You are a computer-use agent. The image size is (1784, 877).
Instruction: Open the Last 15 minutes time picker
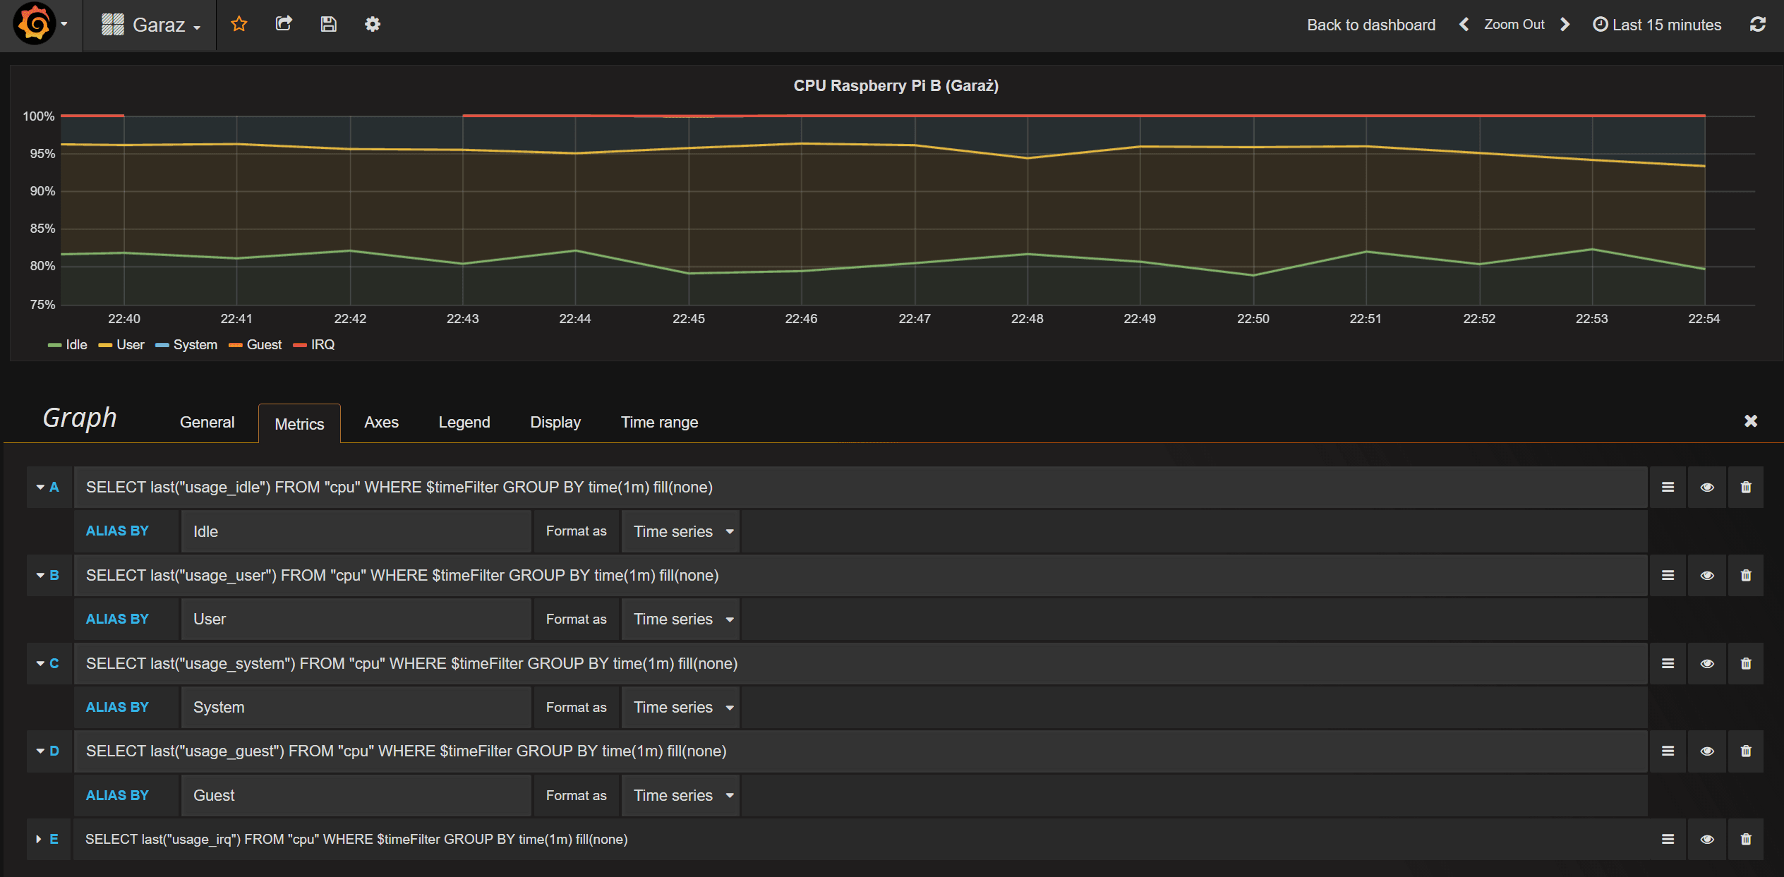[x=1657, y=25]
